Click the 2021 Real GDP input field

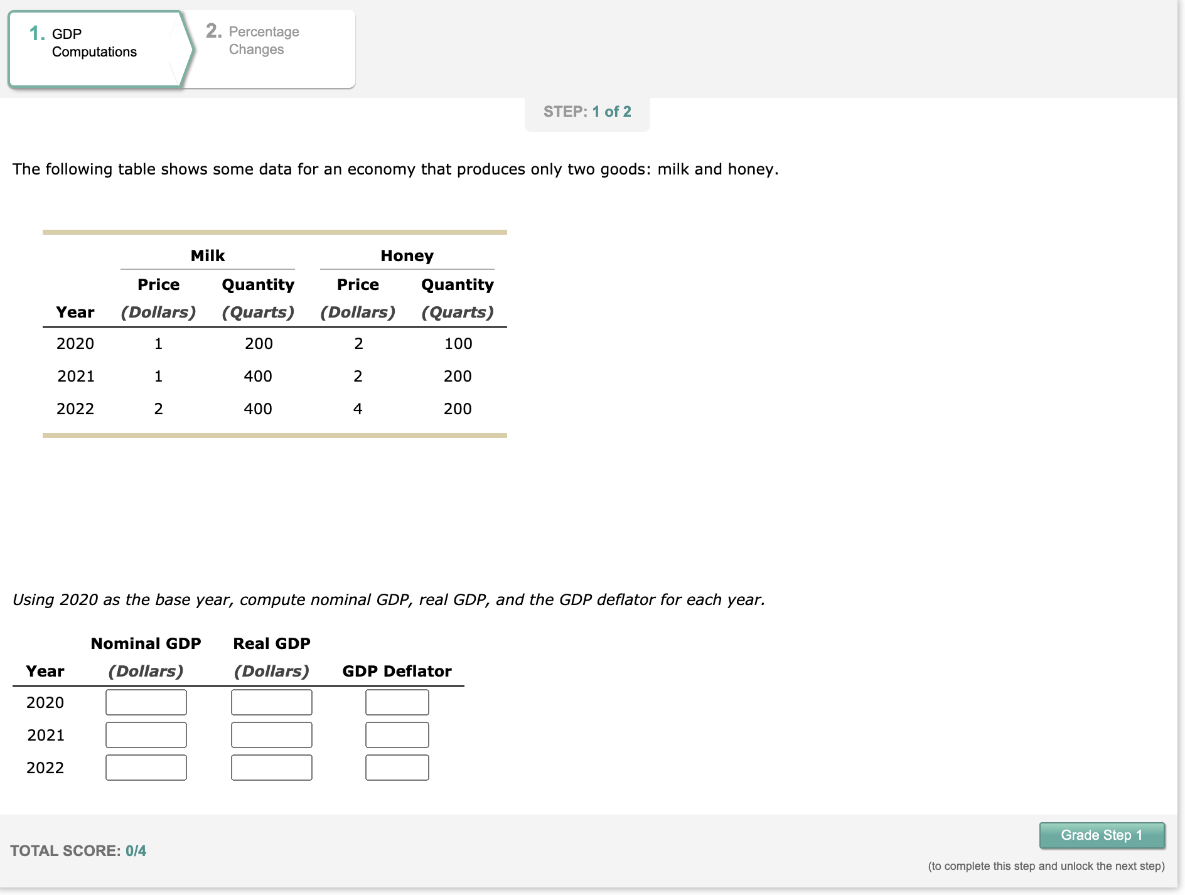271,734
